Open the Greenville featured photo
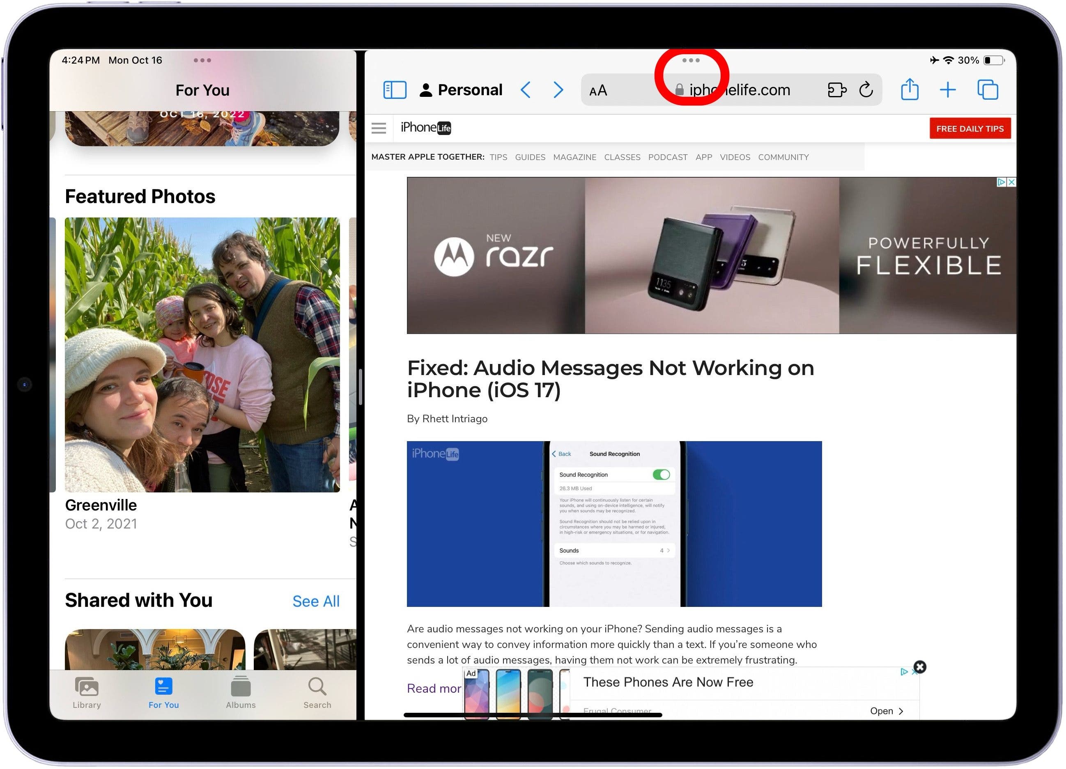 click(202, 355)
